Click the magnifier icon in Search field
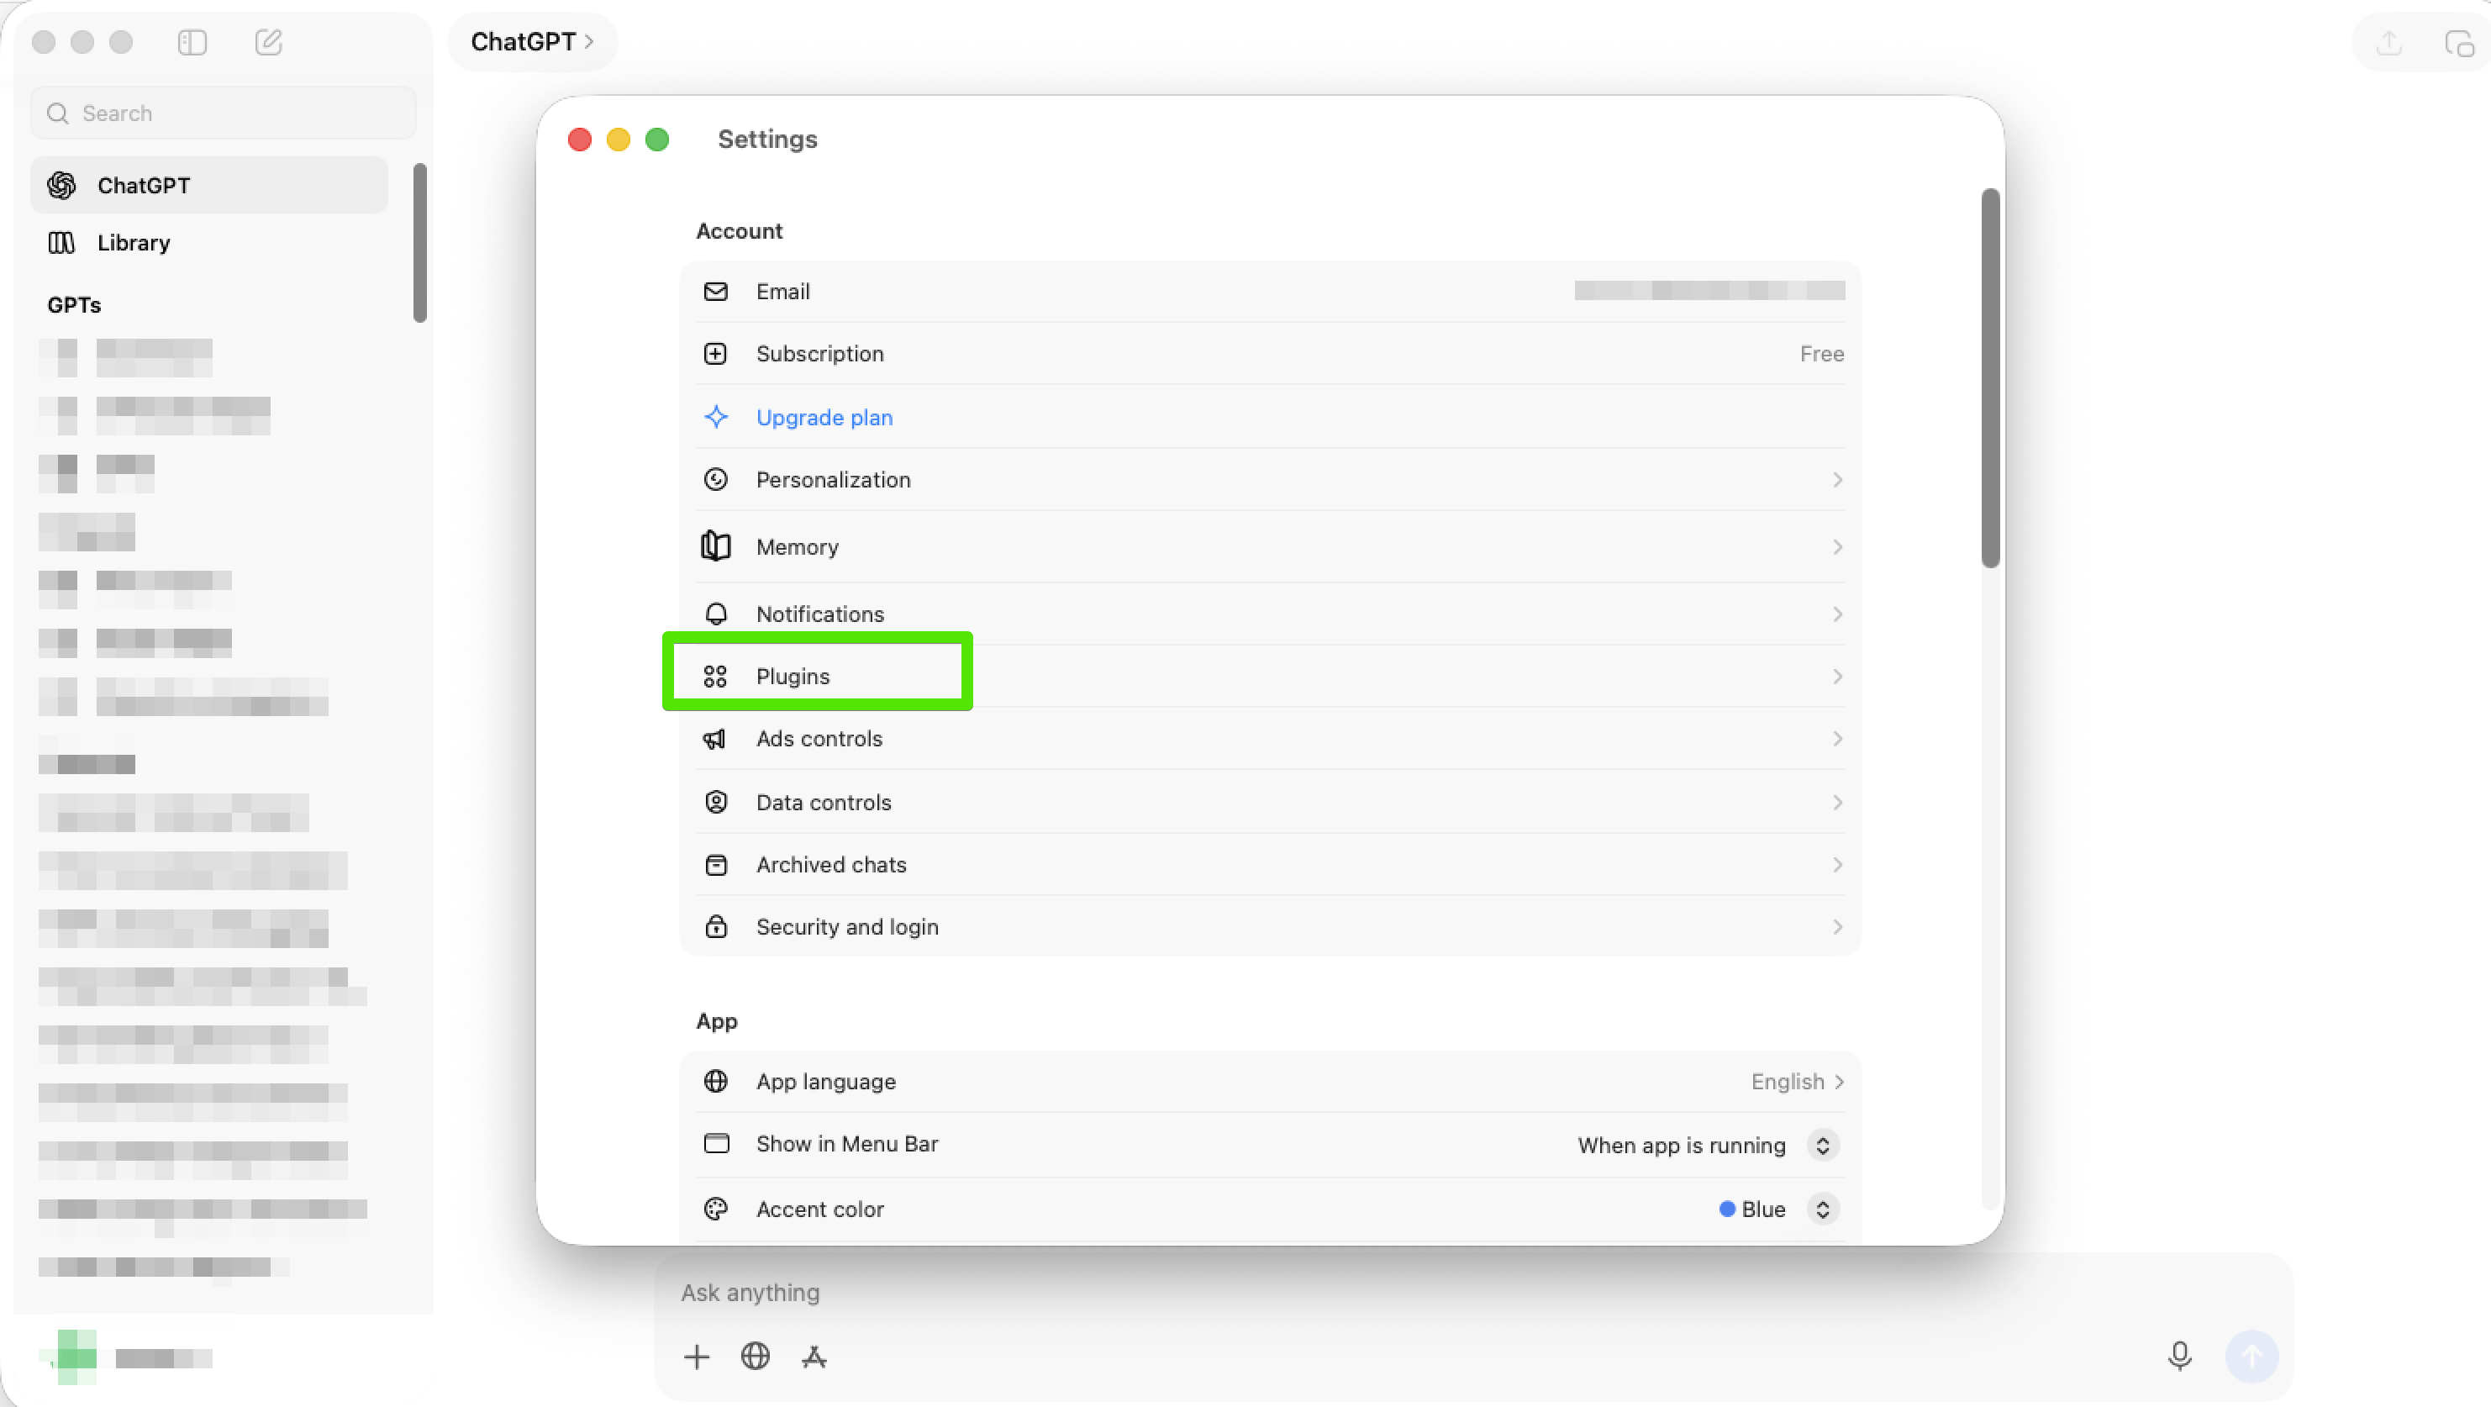The height and width of the screenshot is (1407, 2491). point(58,113)
